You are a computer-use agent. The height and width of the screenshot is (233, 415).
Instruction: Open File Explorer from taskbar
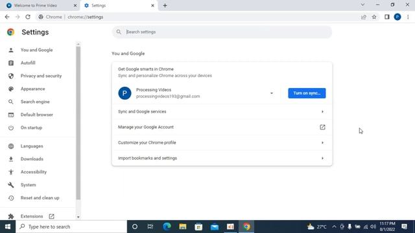183,227
